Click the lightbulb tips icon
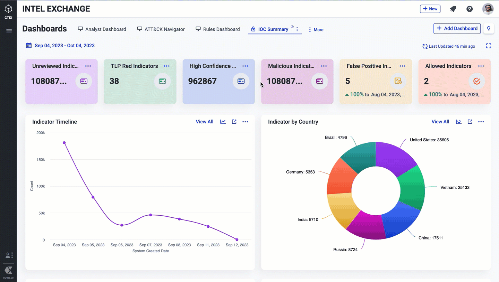Screen dimensions: 499x282 click(x=489, y=28)
